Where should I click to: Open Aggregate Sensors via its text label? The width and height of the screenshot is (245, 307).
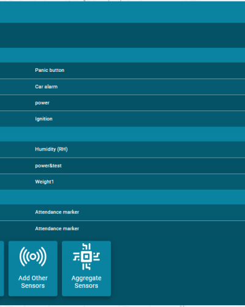pyautogui.click(x=86, y=282)
